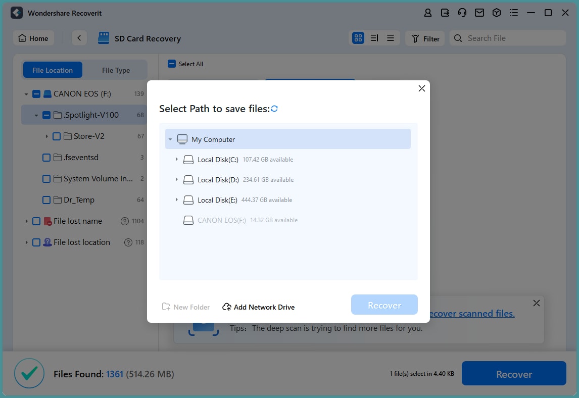Image resolution: width=579 pixels, height=398 pixels.
Task: Click Add Network Drive
Action: coord(259,307)
